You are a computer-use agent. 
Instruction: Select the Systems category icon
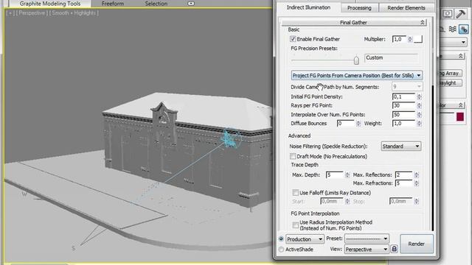point(464,29)
